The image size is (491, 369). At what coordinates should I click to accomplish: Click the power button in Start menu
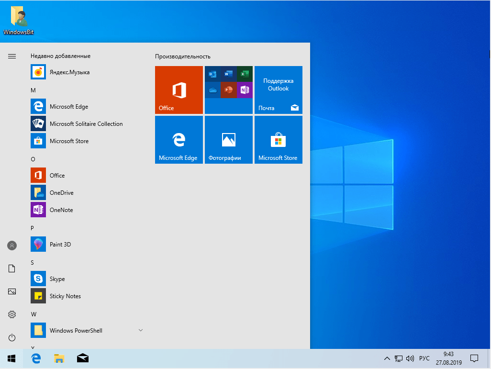pyautogui.click(x=11, y=337)
